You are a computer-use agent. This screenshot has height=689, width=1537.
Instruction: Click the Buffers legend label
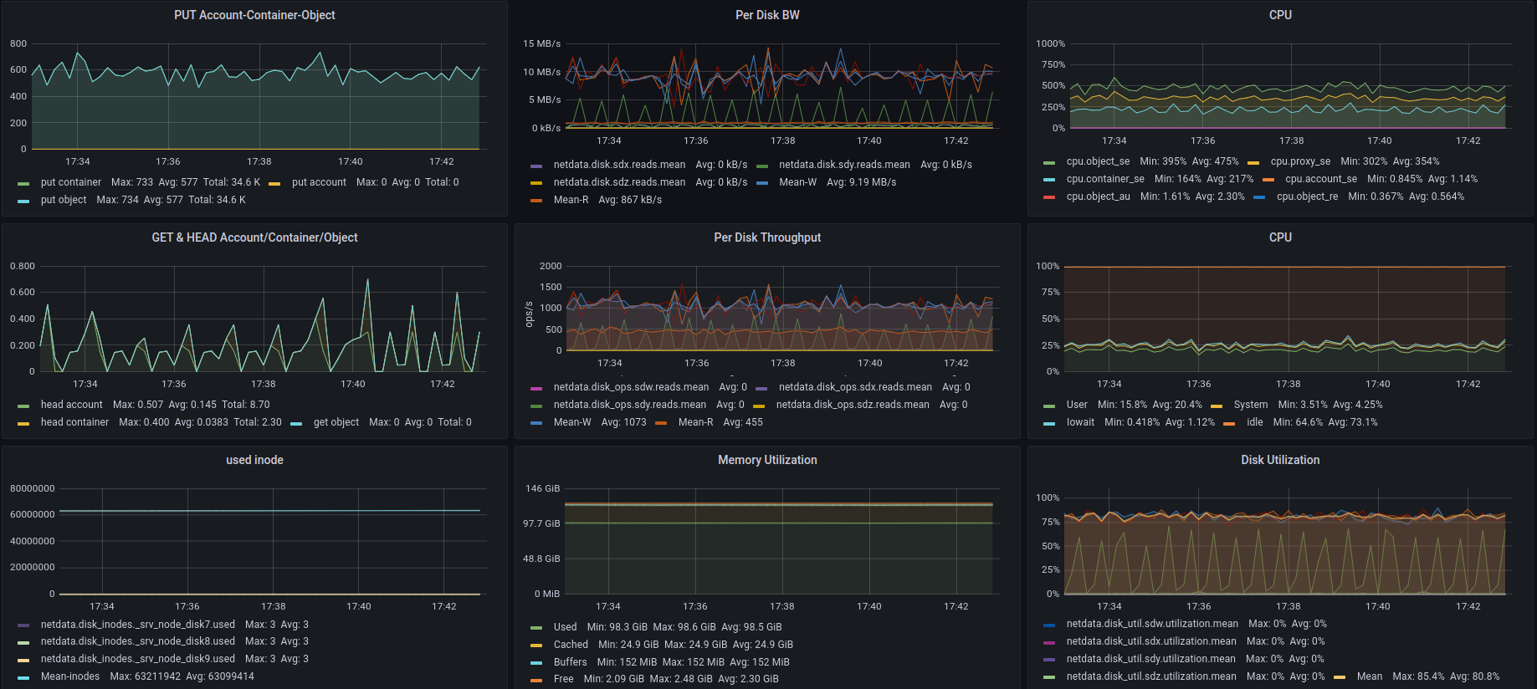click(x=570, y=662)
